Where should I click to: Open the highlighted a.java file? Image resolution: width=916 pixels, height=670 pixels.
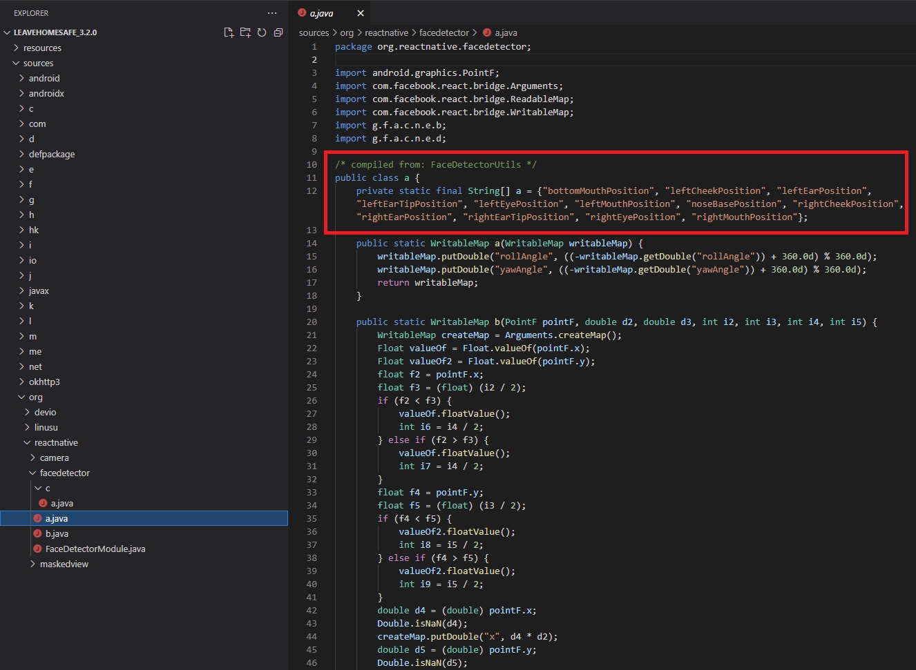click(144, 518)
